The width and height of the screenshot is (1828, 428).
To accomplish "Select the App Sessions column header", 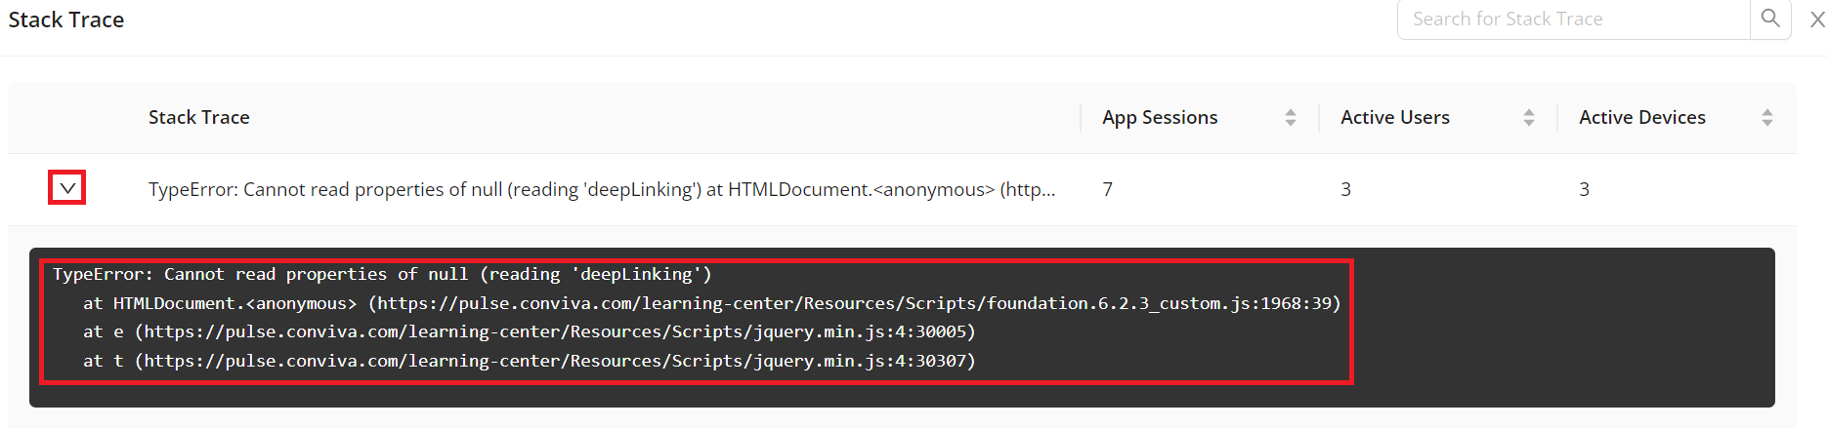I will click(x=1160, y=118).
